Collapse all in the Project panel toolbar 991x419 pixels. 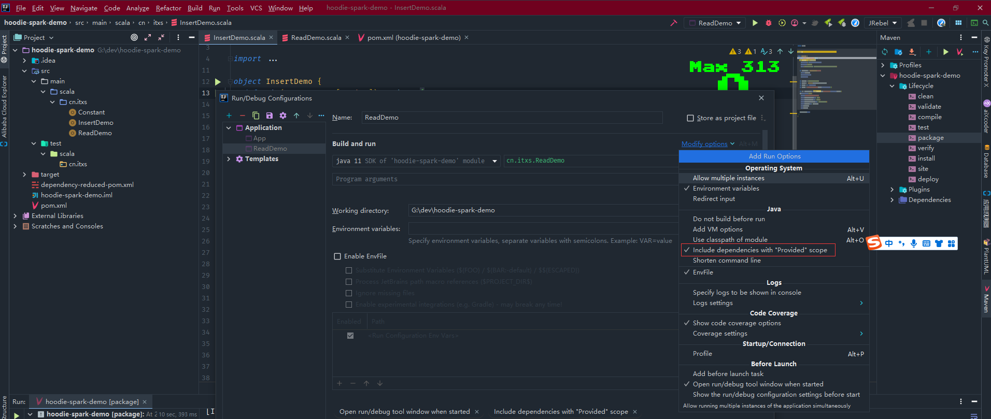click(161, 37)
